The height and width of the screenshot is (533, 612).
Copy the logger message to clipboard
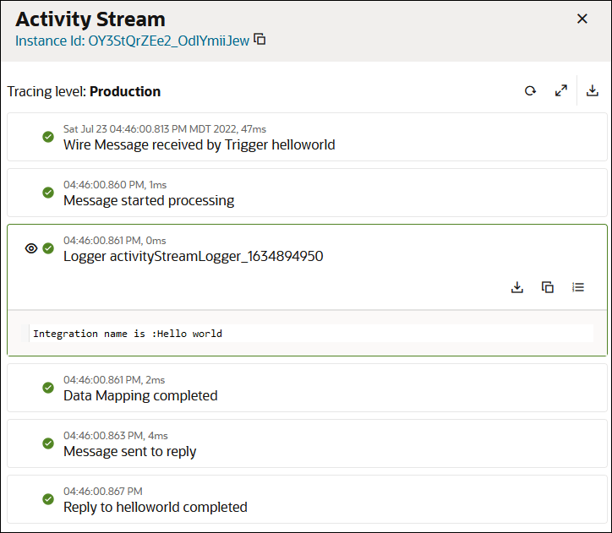click(x=548, y=287)
